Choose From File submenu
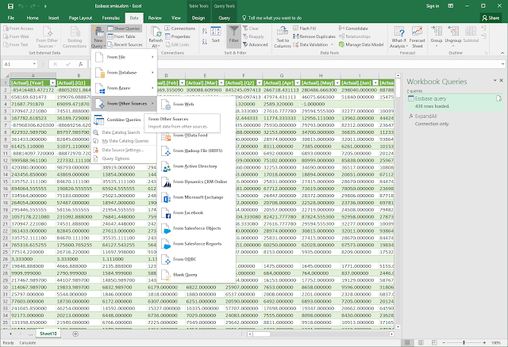 pos(125,57)
